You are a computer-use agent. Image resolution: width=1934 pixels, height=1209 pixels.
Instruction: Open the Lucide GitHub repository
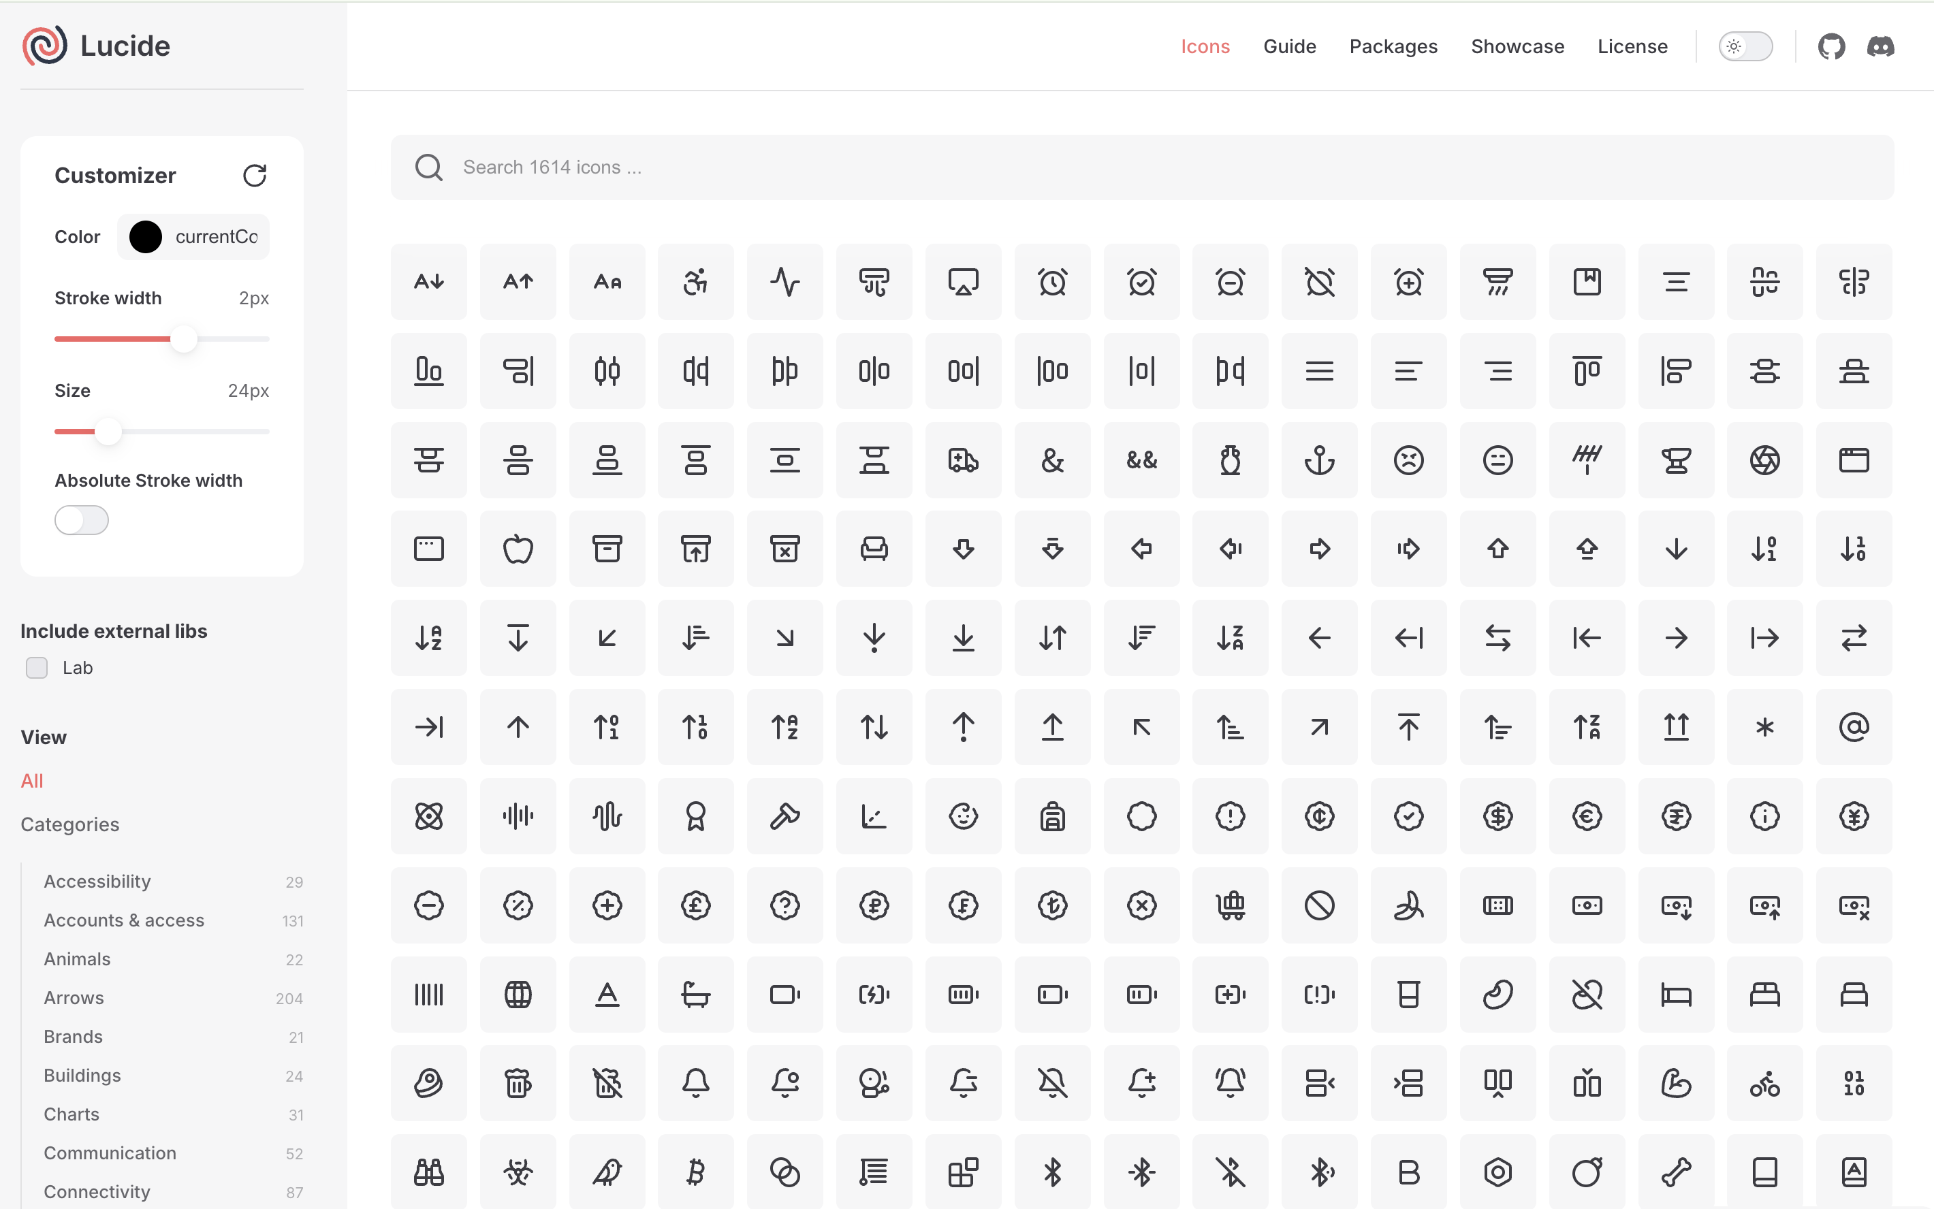(x=1832, y=46)
